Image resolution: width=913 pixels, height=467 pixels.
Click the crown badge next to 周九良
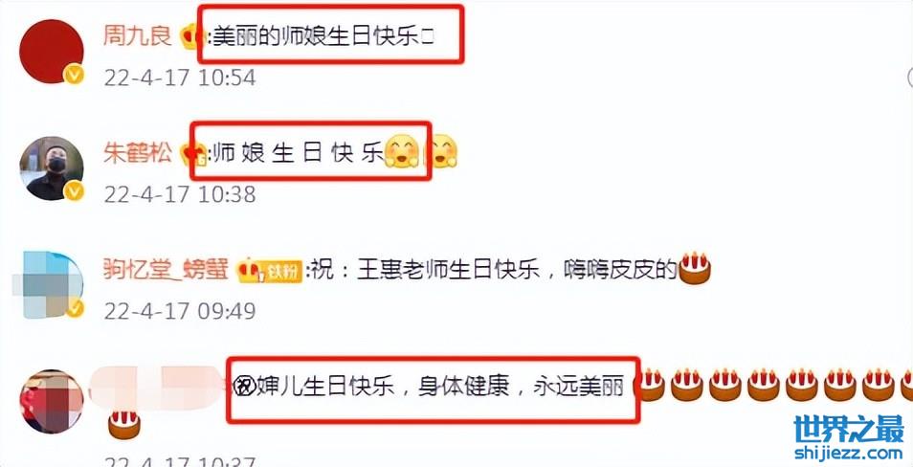(x=189, y=37)
